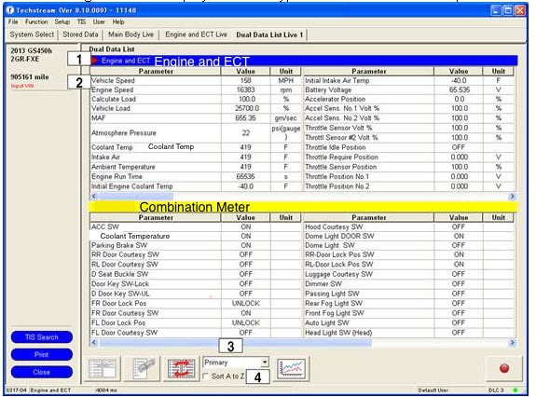Select the Vehicle Speed row
536x397 pixels.
tap(196, 81)
